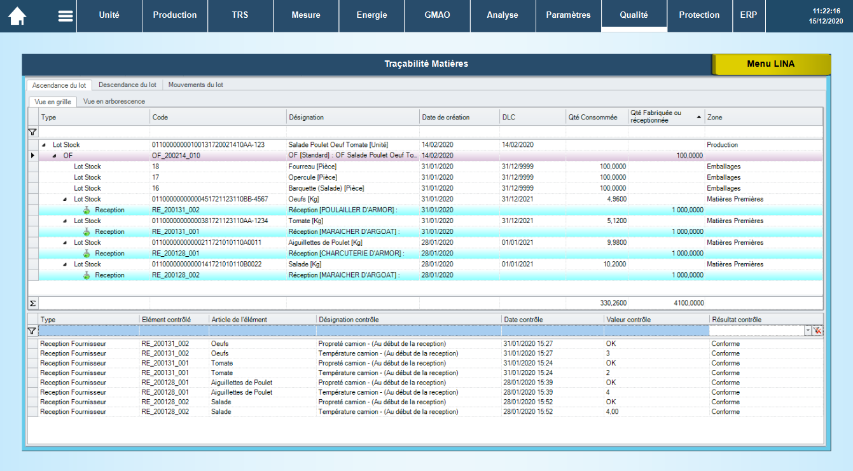This screenshot has height=471, width=853.
Task: Open the Energie menu
Action: point(371,15)
